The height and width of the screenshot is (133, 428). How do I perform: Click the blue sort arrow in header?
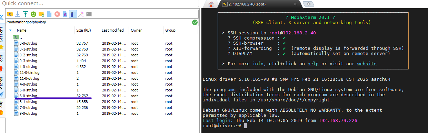point(10,30)
